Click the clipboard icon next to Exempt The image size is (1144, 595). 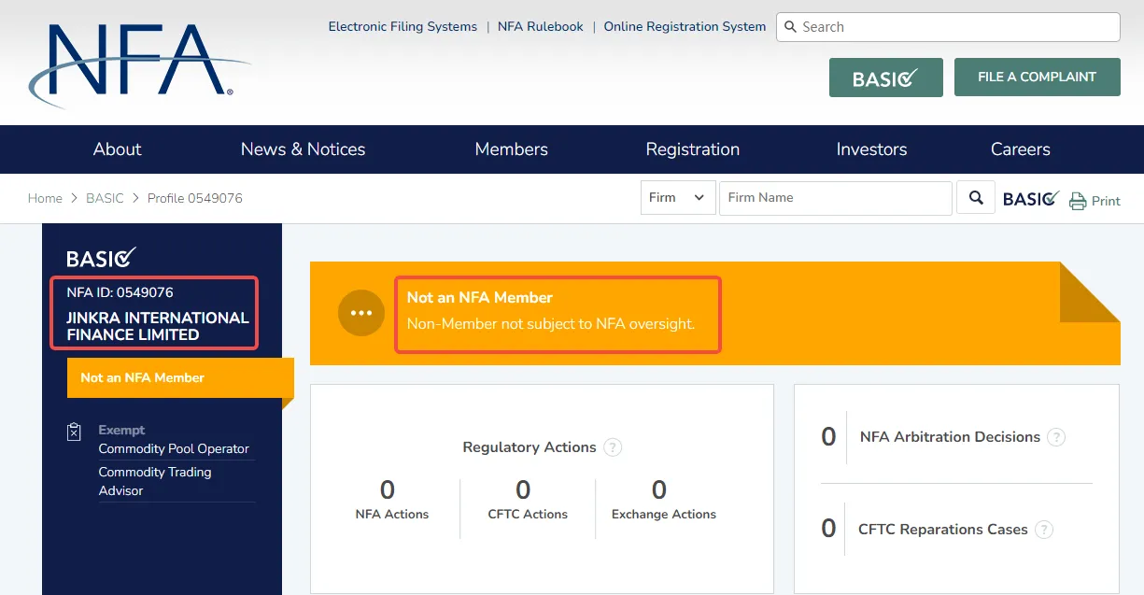click(x=75, y=432)
